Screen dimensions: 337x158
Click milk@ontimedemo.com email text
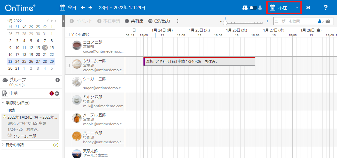coord(103,106)
